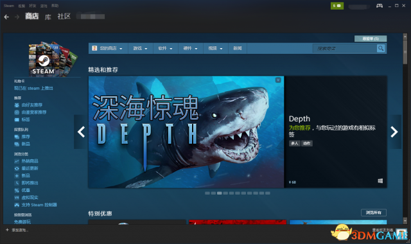
Task: Click the friends recommendation icon
Action: 17,105
